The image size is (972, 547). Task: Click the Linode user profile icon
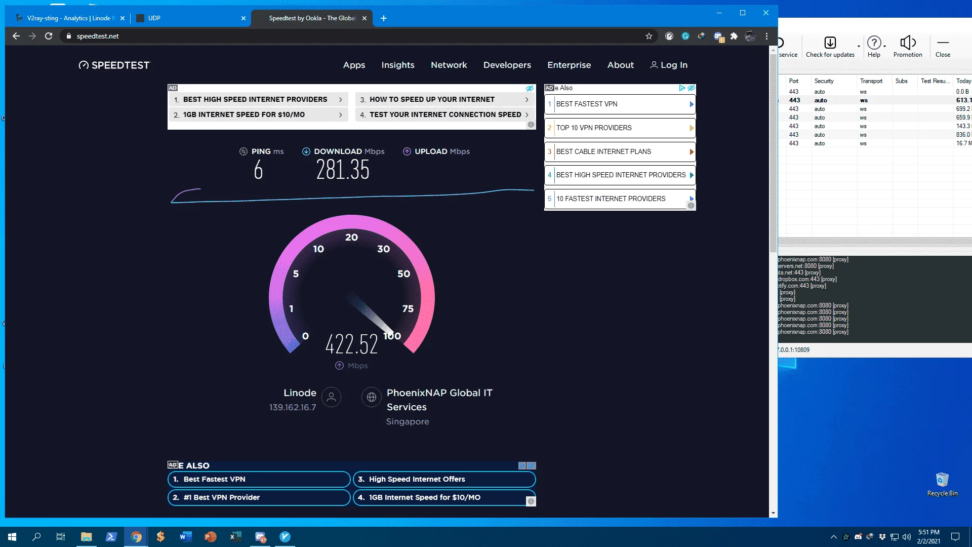click(332, 397)
